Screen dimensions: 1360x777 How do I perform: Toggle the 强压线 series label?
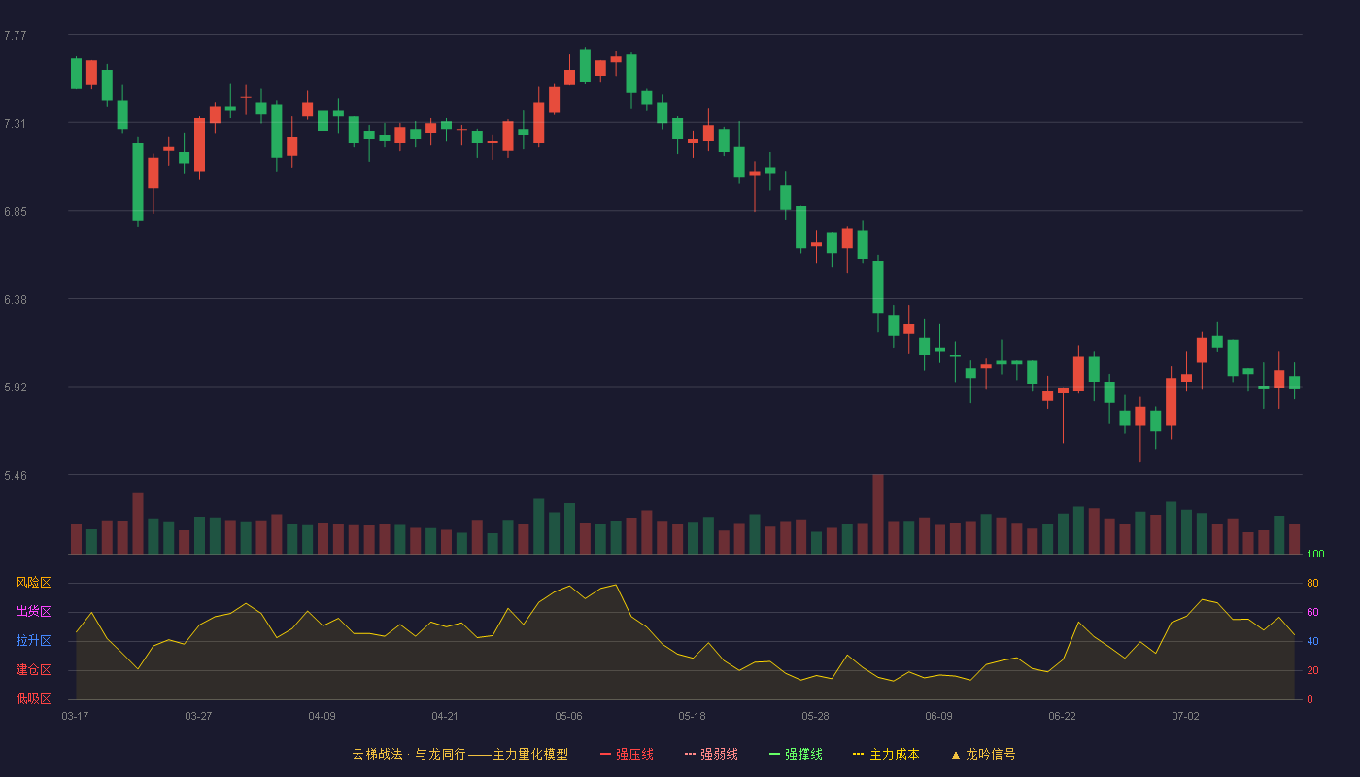tap(634, 754)
